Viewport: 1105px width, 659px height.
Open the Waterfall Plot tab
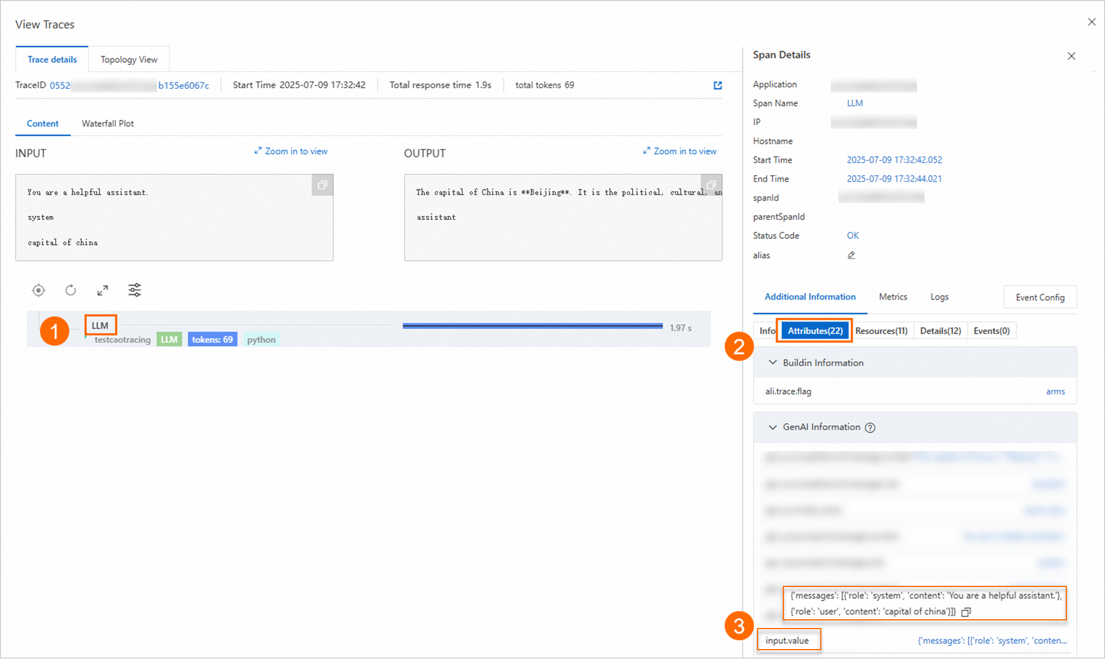point(108,123)
